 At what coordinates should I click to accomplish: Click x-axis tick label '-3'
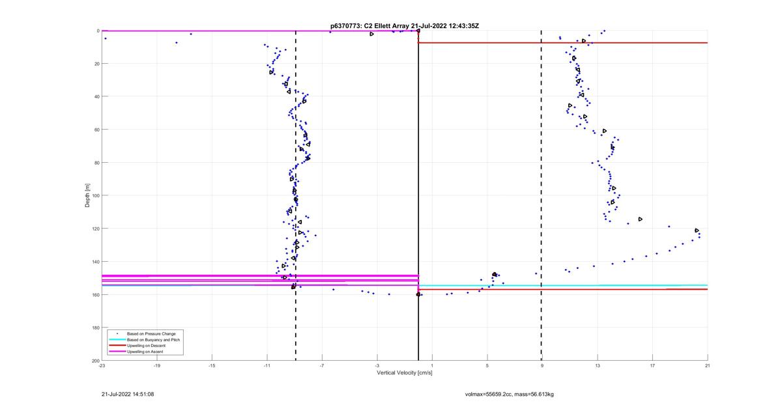pyautogui.click(x=377, y=366)
